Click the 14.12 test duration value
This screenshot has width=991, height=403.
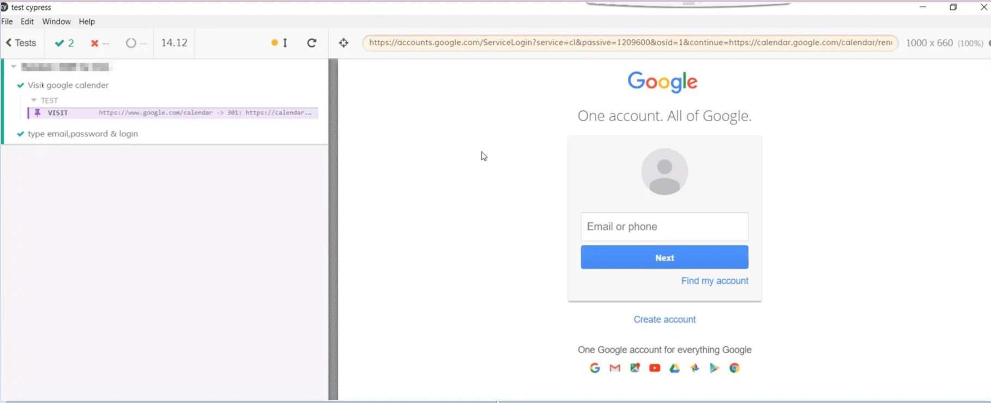(x=174, y=43)
